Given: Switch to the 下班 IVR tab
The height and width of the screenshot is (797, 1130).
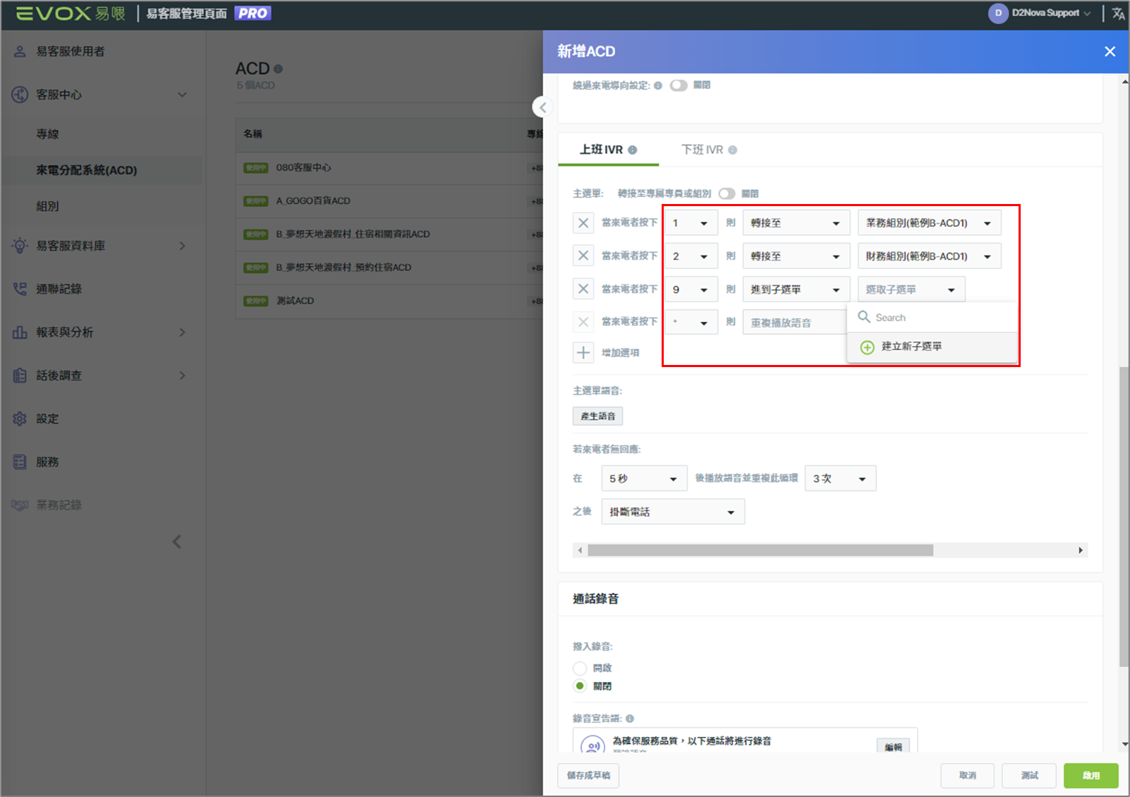Looking at the screenshot, I should tap(709, 150).
